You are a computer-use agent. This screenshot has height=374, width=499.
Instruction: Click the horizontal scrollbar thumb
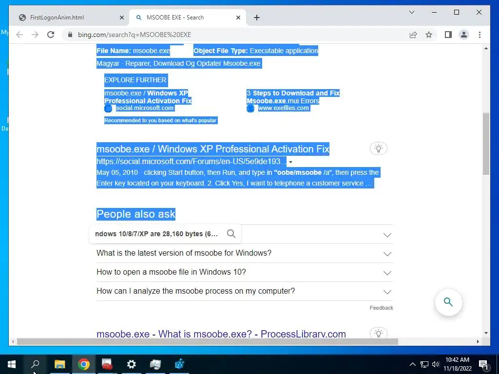point(207,341)
